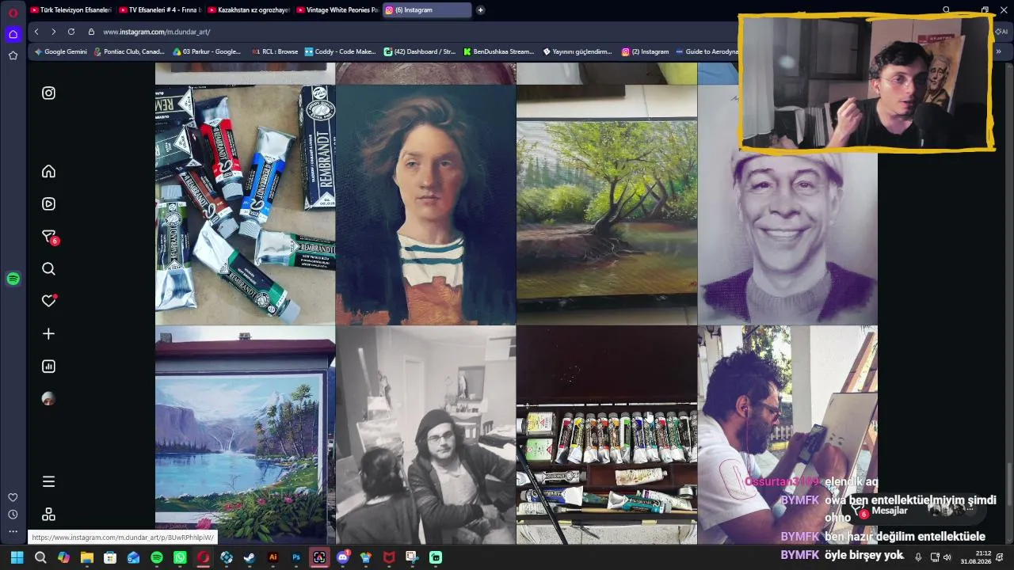Open Instagram home from sidebar logo
The height and width of the screenshot is (570, 1014).
48,93
